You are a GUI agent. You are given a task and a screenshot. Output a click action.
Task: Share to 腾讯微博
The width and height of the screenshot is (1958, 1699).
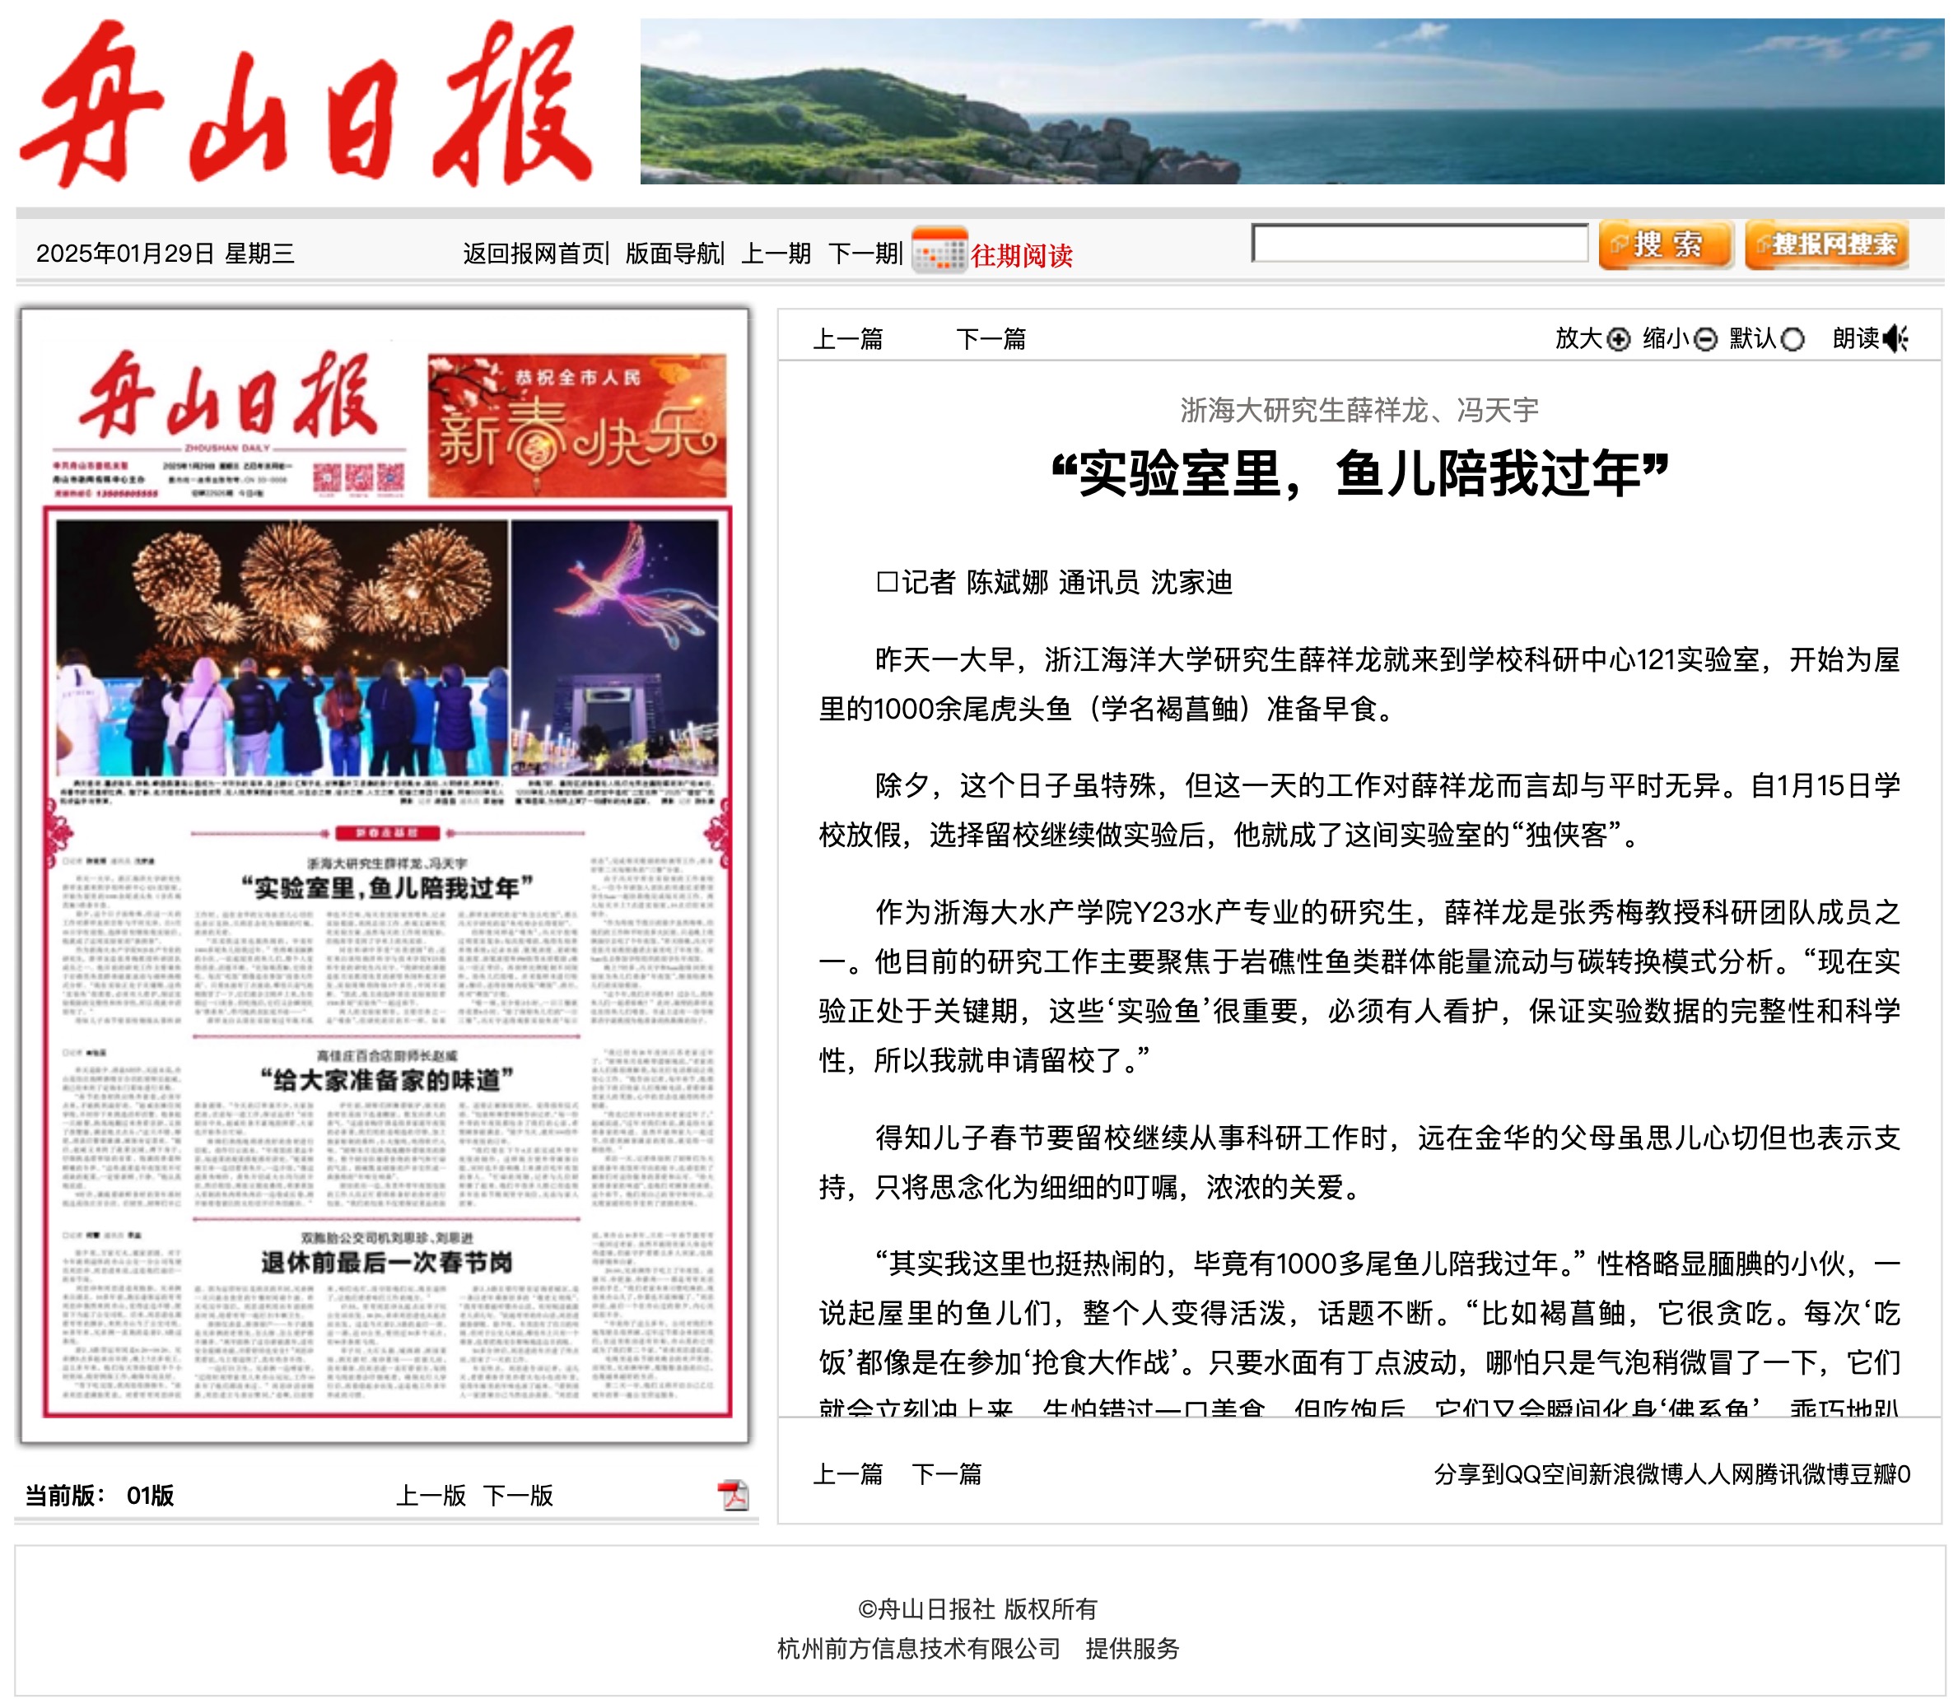tap(1802, 1474)
